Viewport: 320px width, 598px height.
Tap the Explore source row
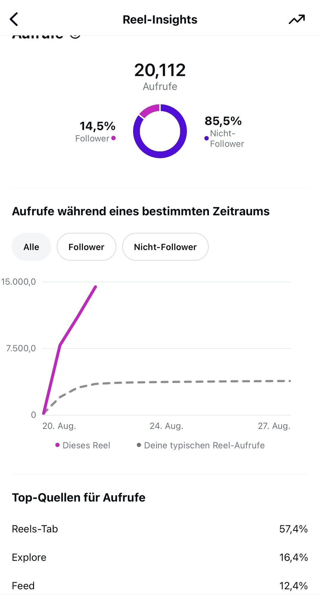(x=160, y=557)
